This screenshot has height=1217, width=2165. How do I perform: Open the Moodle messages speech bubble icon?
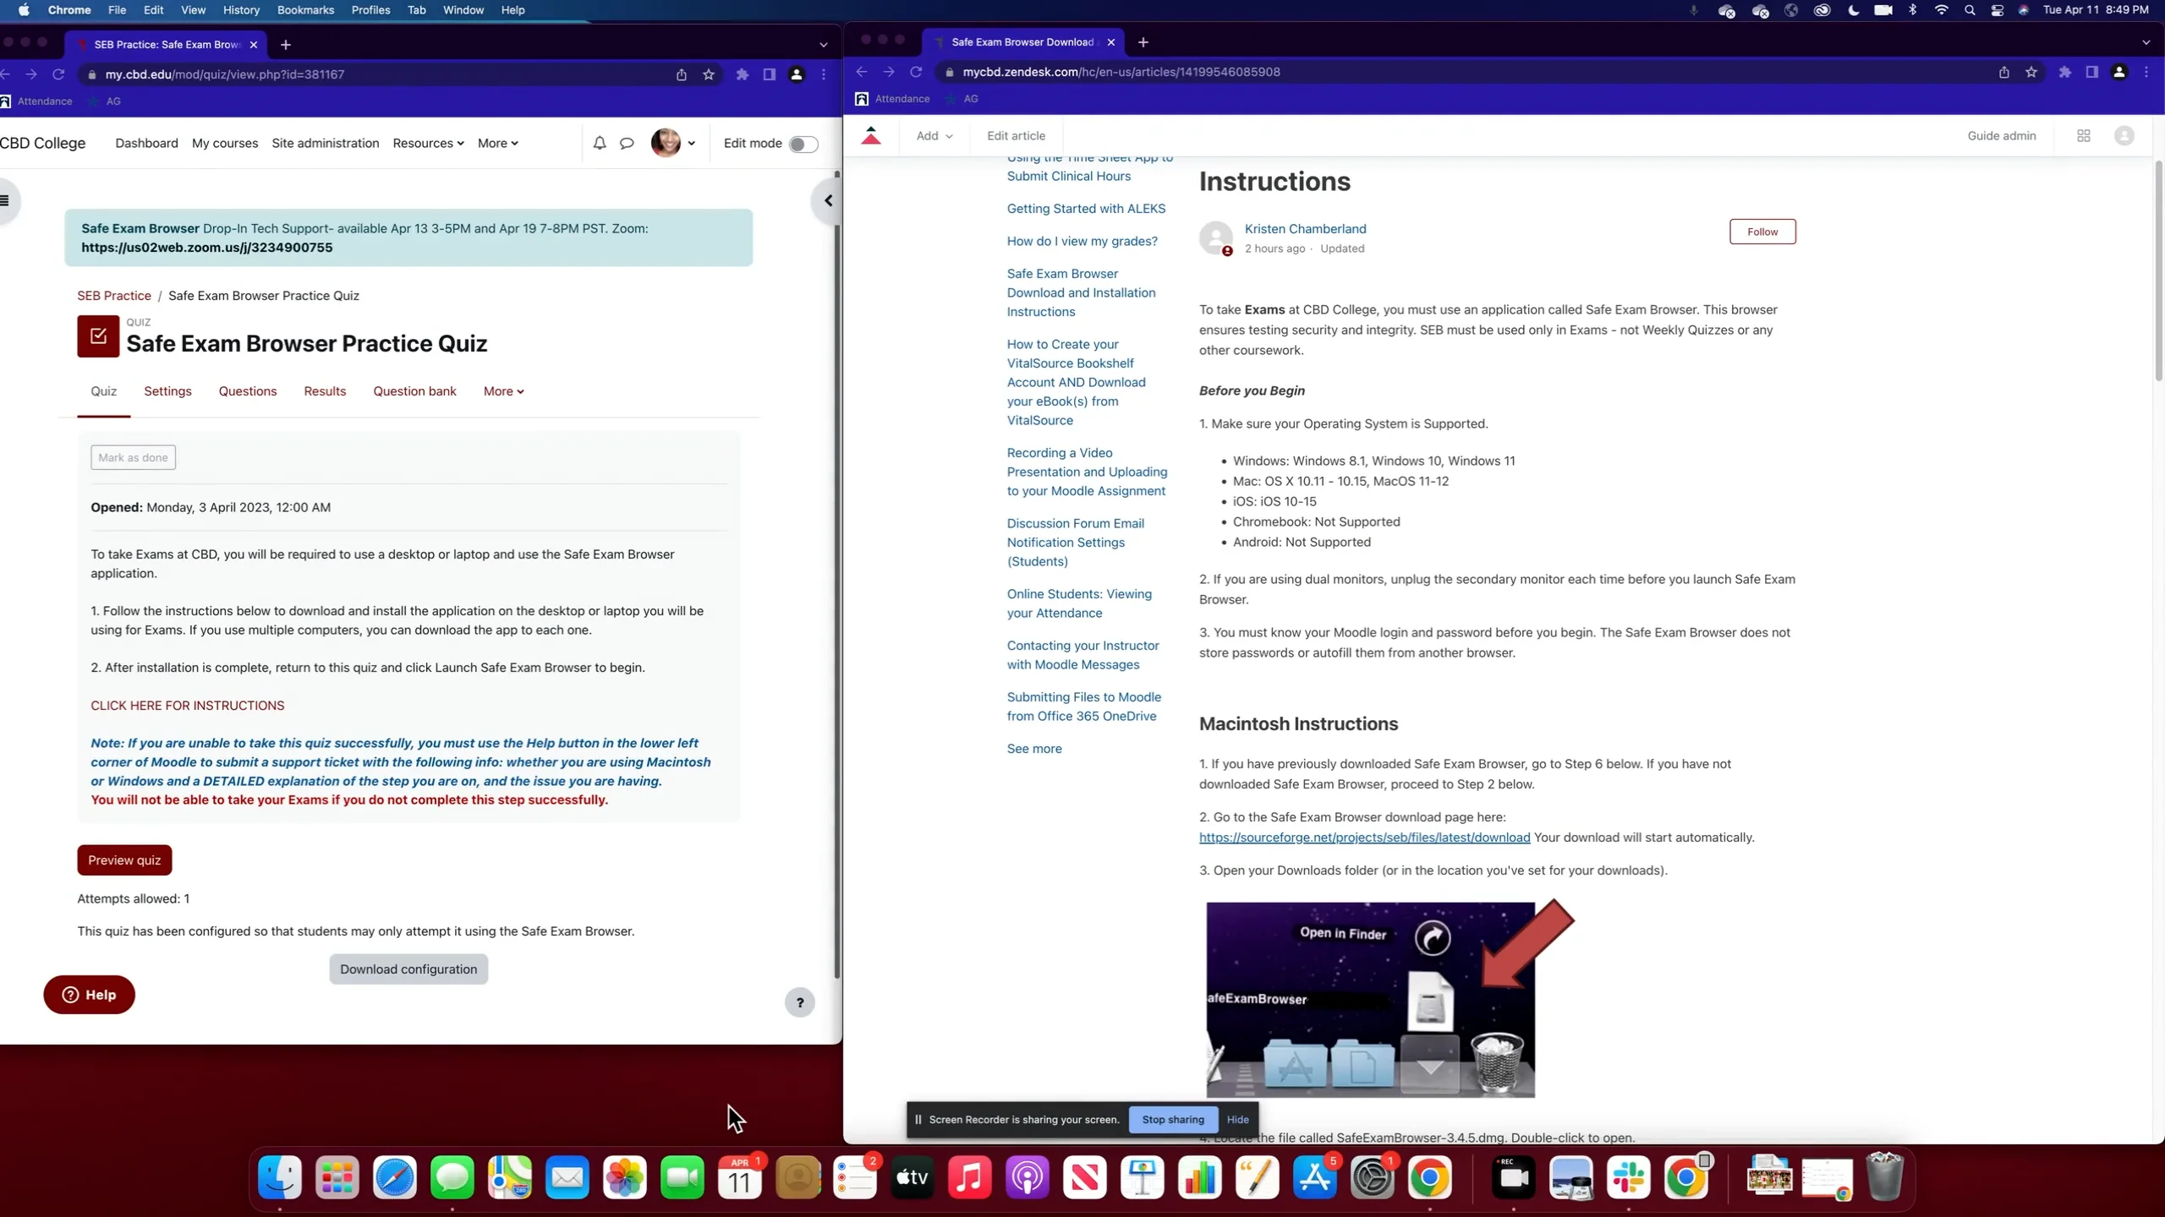pos(627,143)
